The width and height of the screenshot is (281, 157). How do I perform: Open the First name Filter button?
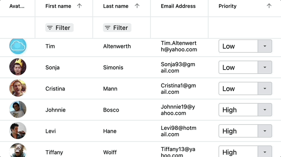[x=59, y=28]
